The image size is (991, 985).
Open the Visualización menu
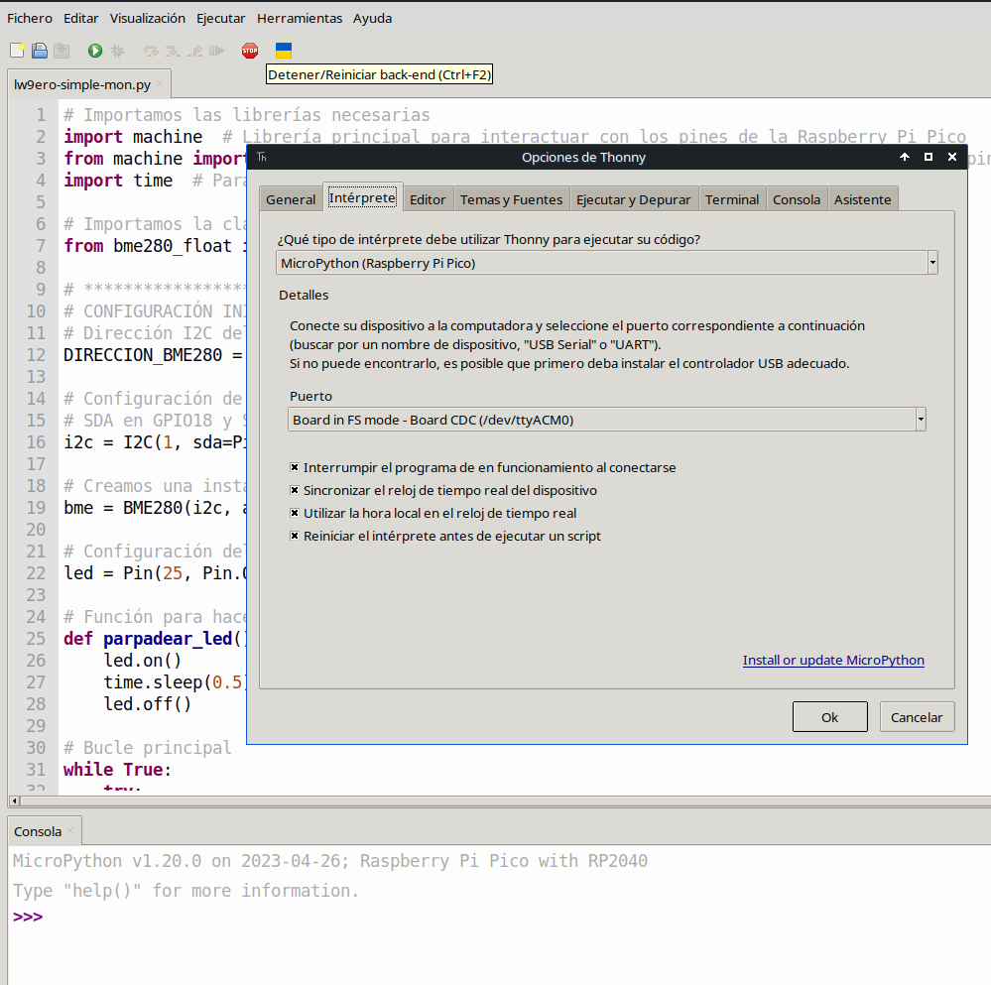tap(147, 18)
